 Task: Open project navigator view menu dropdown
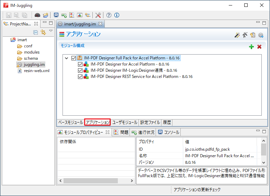click(51, 31)
